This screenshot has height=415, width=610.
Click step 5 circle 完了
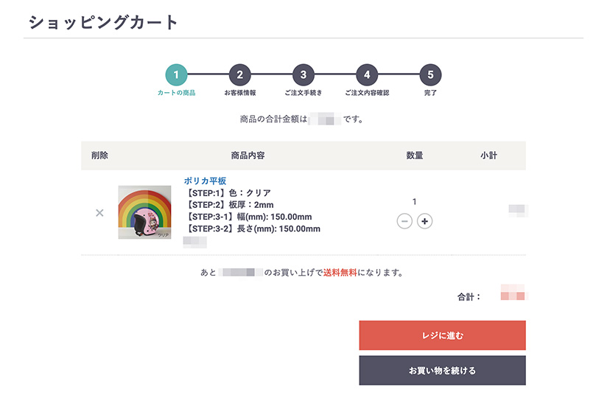430,74
